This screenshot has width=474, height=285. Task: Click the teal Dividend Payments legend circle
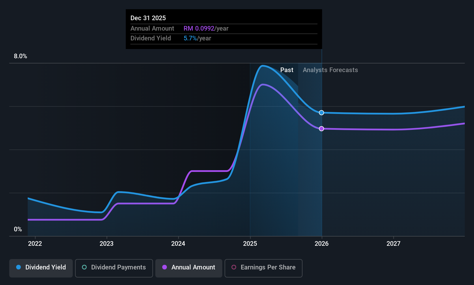84,267
